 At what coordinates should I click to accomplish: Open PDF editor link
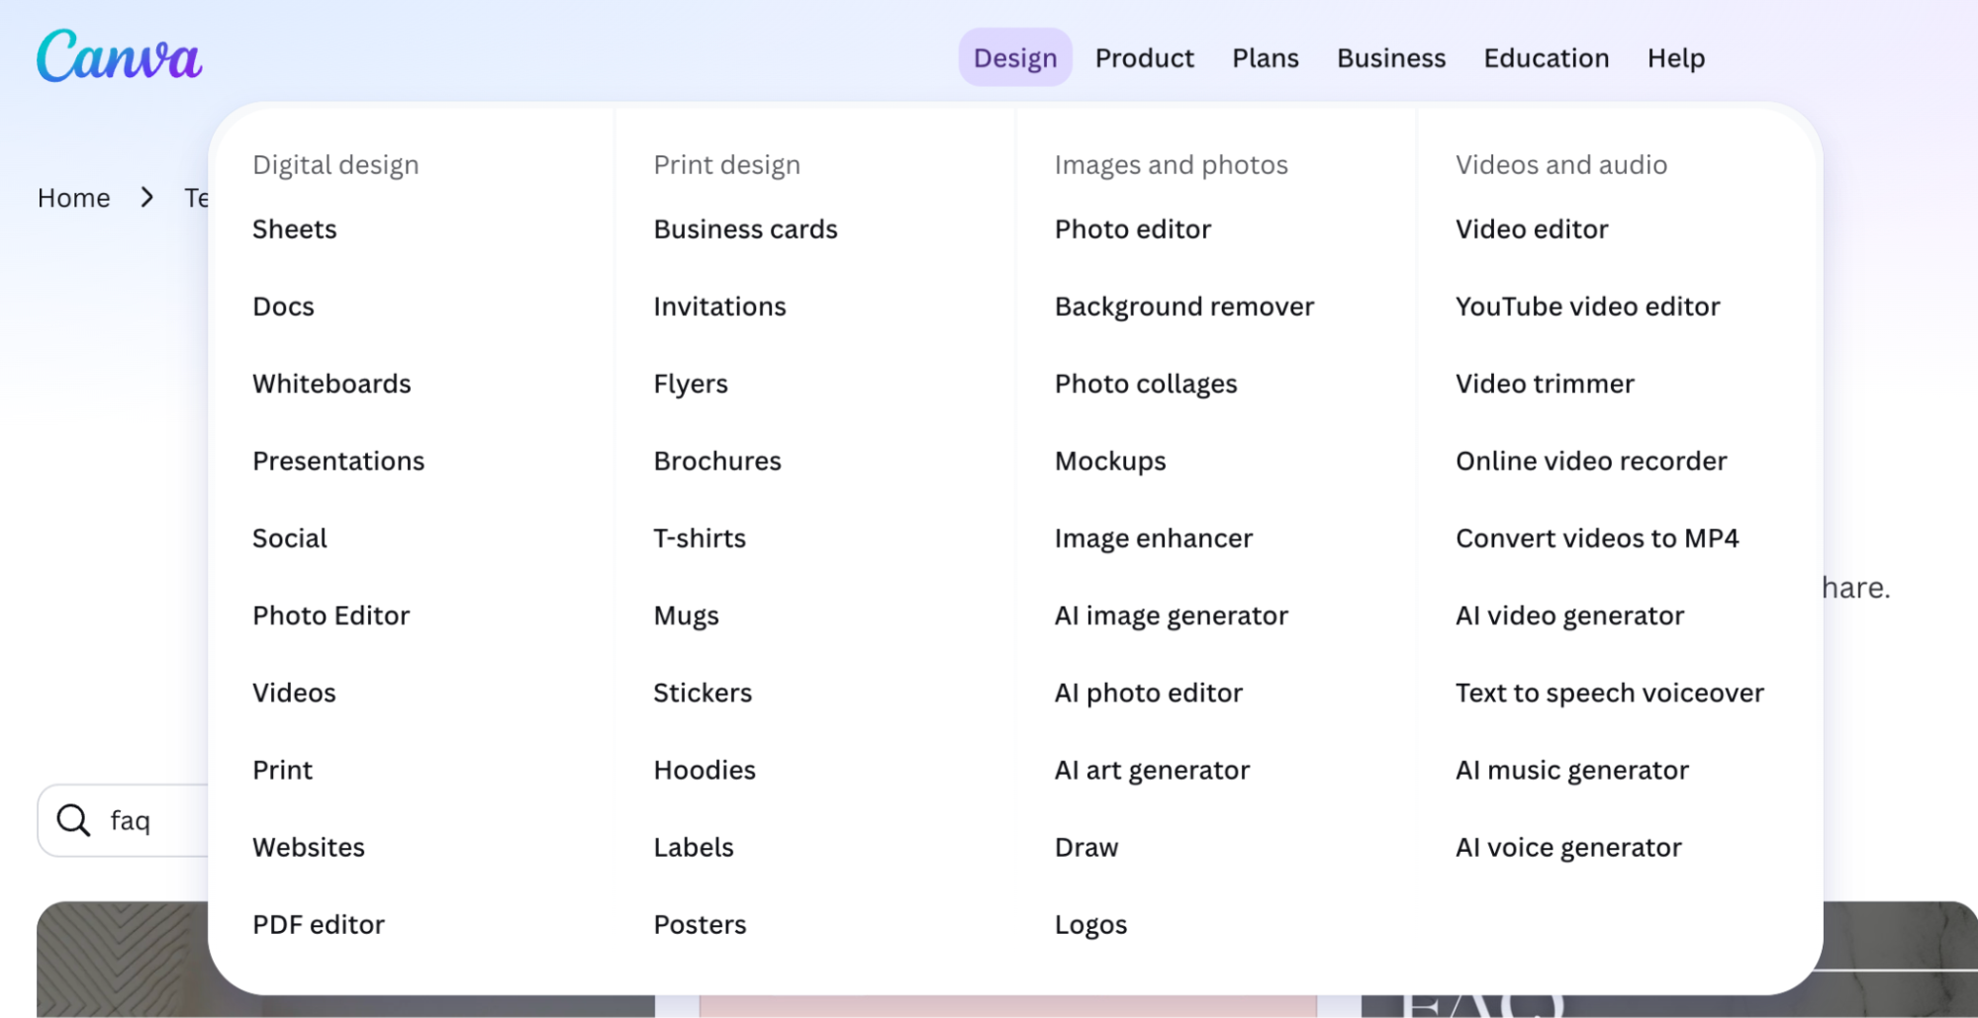[319, 924]
